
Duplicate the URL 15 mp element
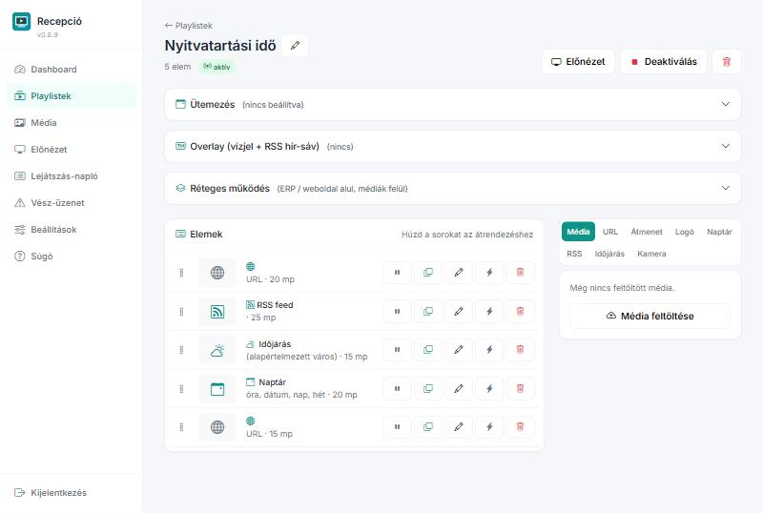click(x=428, y=427)
